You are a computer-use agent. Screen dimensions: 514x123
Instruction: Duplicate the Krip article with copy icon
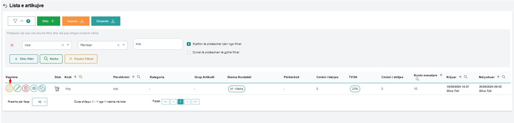(x=42, y=88)
